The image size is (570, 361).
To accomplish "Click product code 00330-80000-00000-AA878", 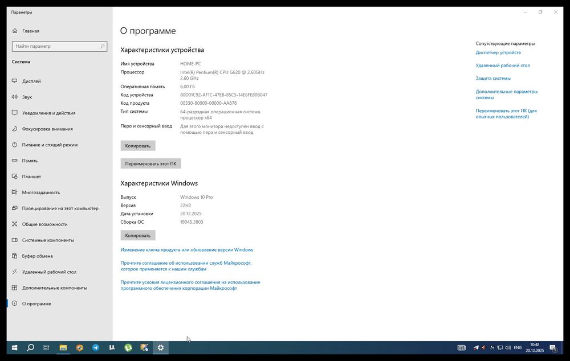I will [x=208, y=103].
